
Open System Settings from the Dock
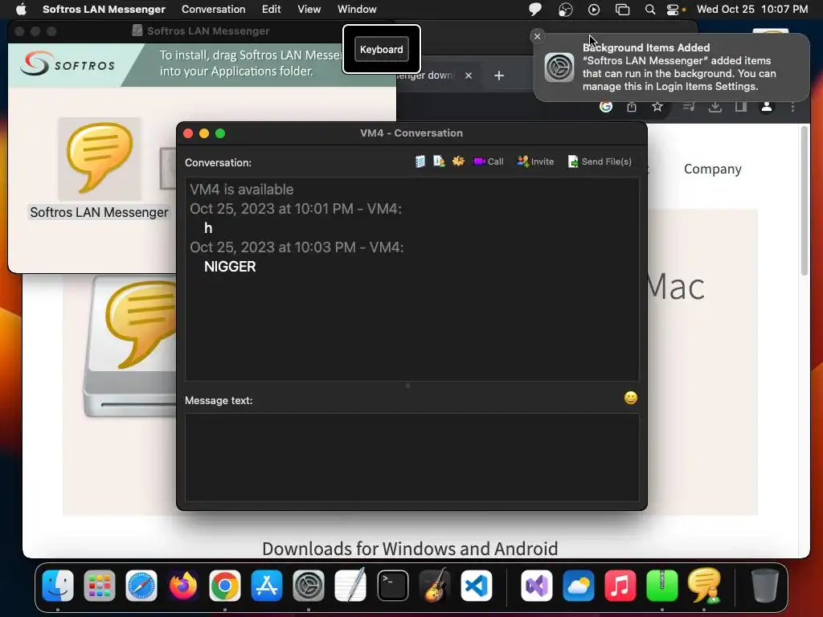[308, 585]
